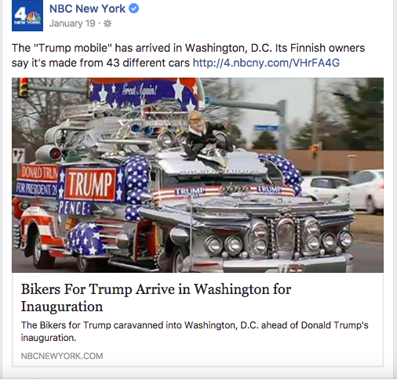The height and width of the screenshot is (381, 397).
Task: Open the Trump mobile photo preview
Action: [198, 175]
